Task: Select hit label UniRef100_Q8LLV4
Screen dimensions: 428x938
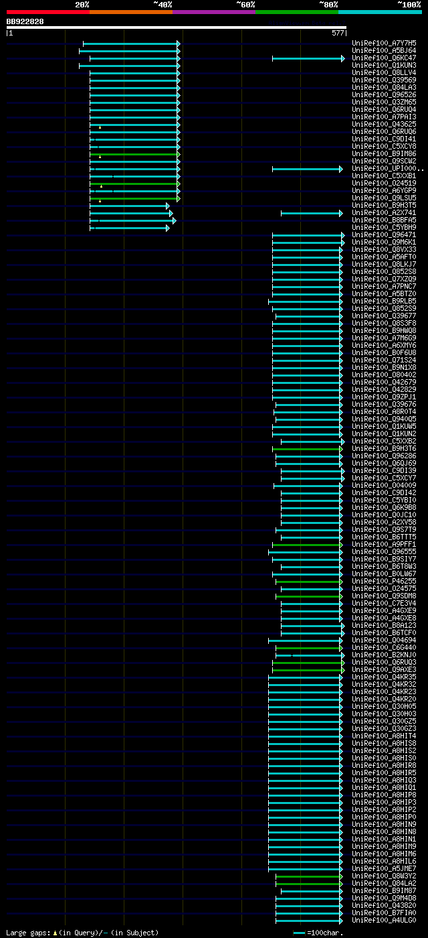Action: click(x=384, y=73)
